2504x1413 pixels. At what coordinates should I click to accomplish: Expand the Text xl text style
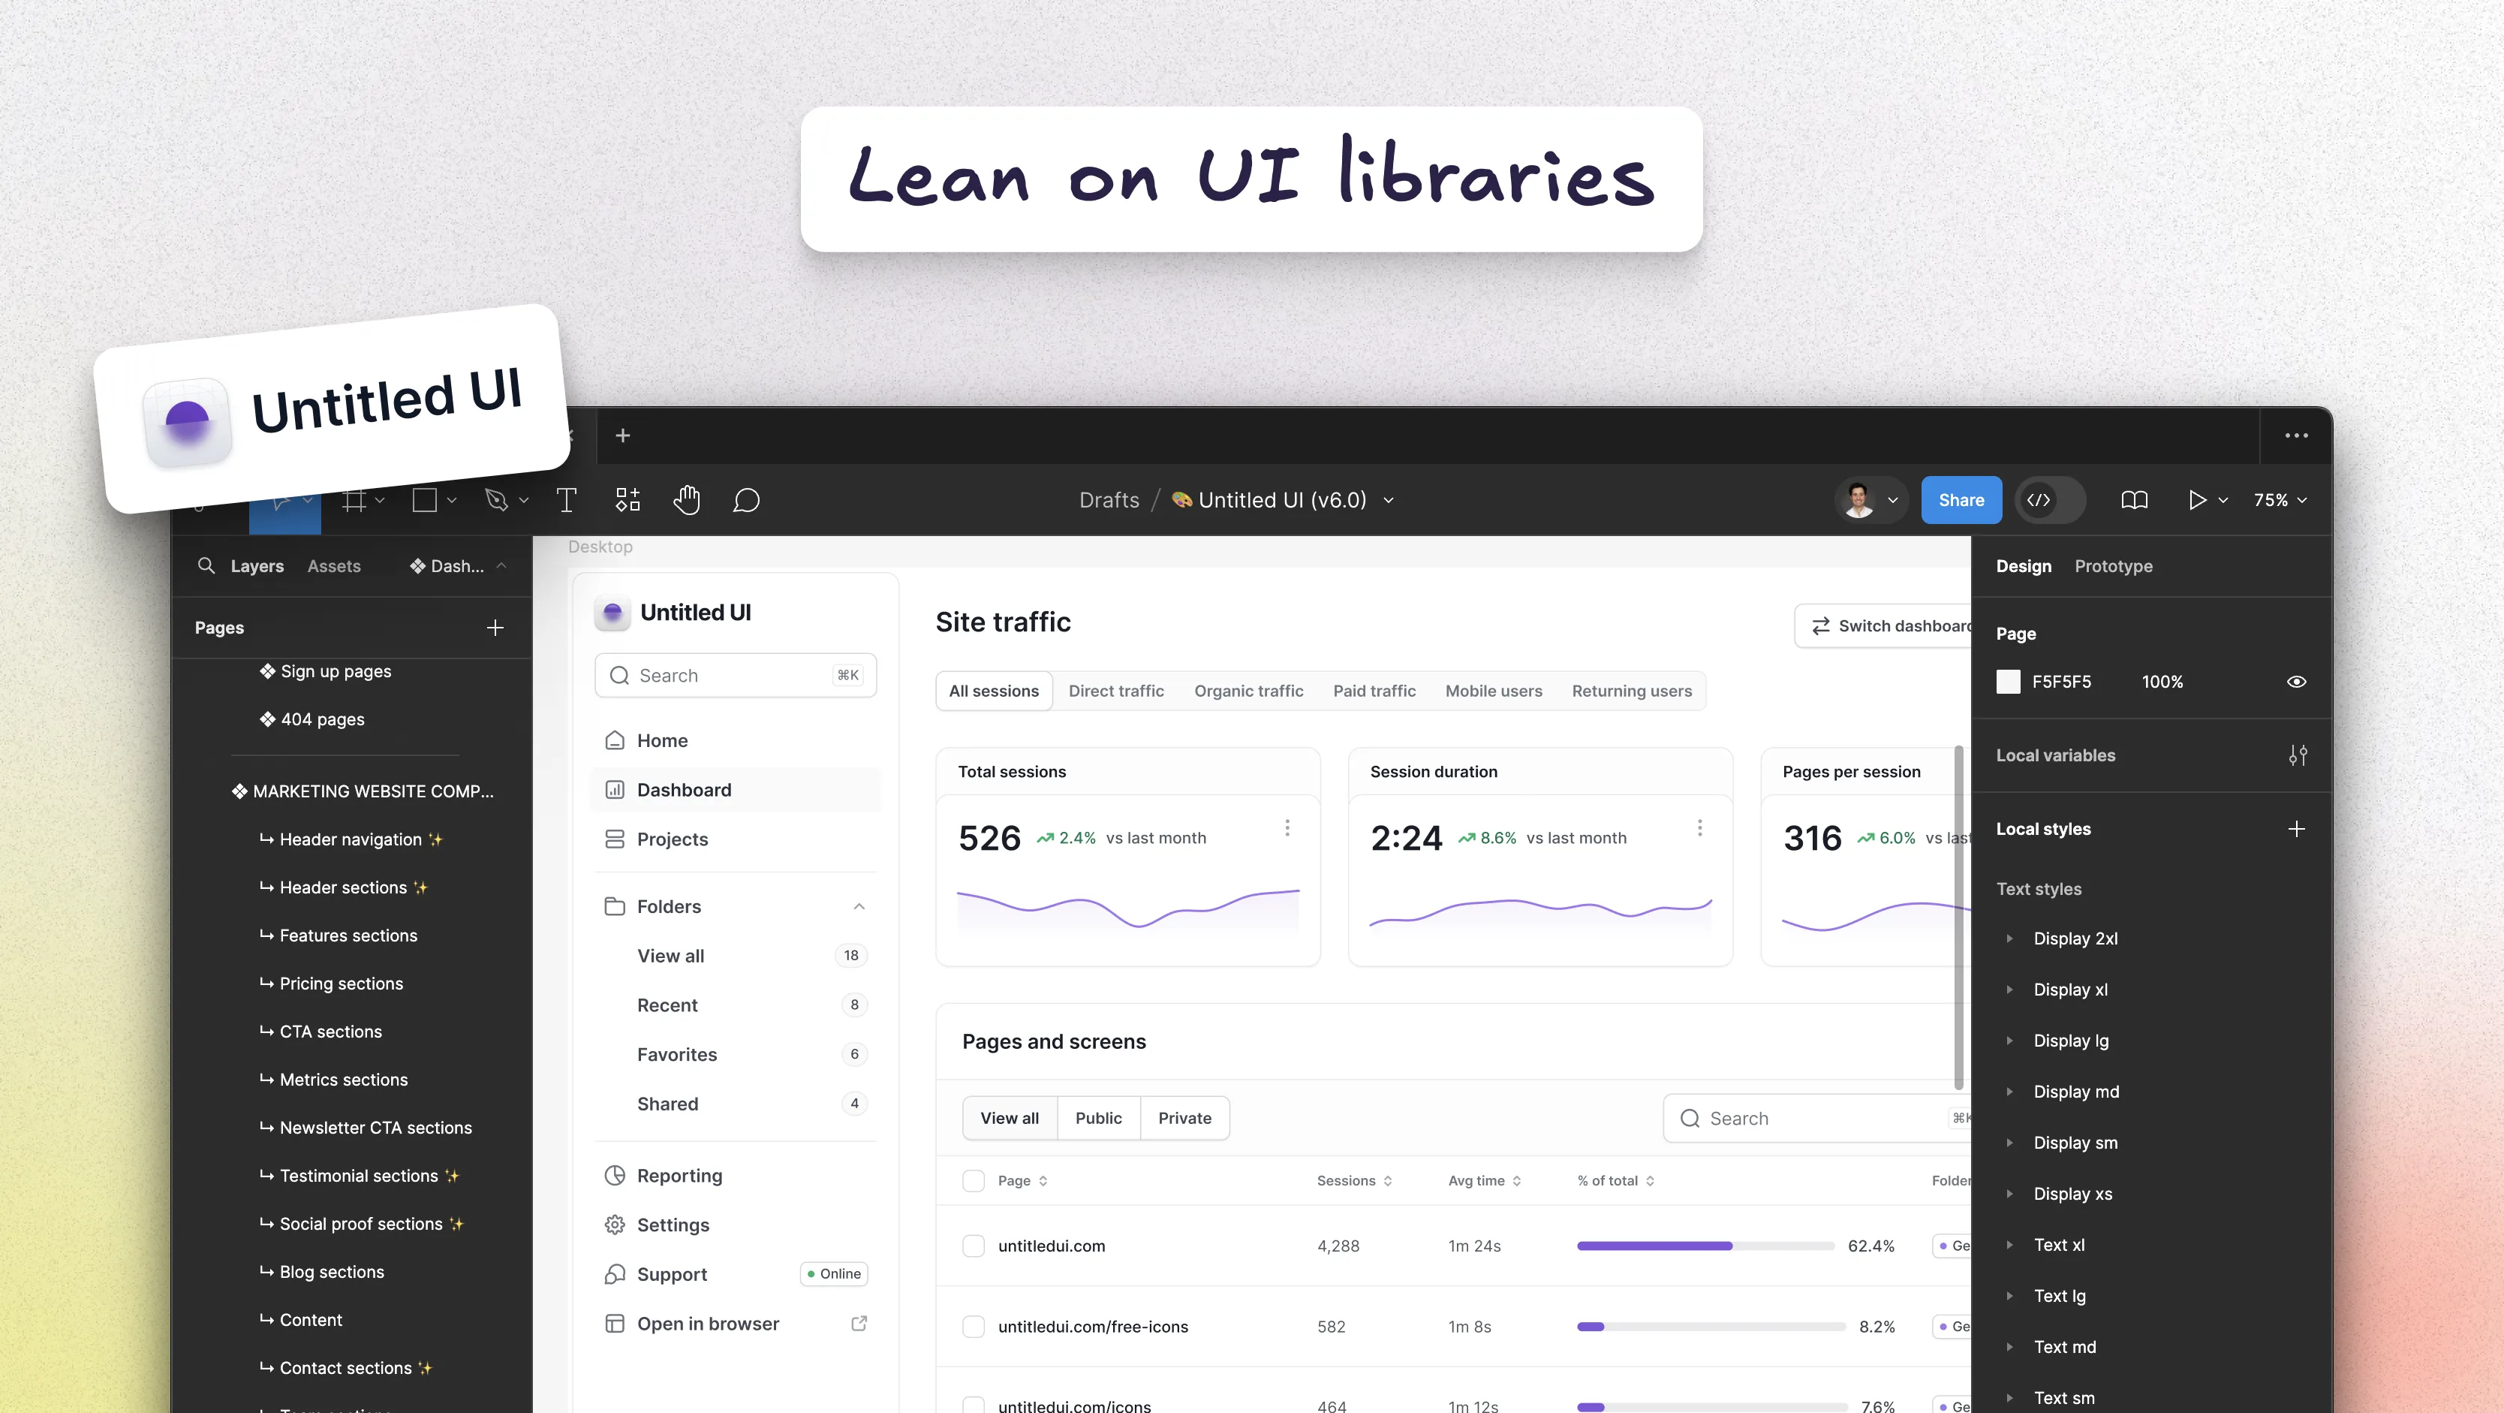tap(2010, 1245)
